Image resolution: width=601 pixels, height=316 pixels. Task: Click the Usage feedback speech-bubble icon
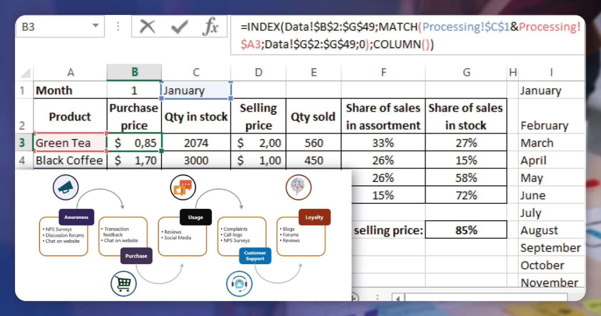(x=183, y=186)
